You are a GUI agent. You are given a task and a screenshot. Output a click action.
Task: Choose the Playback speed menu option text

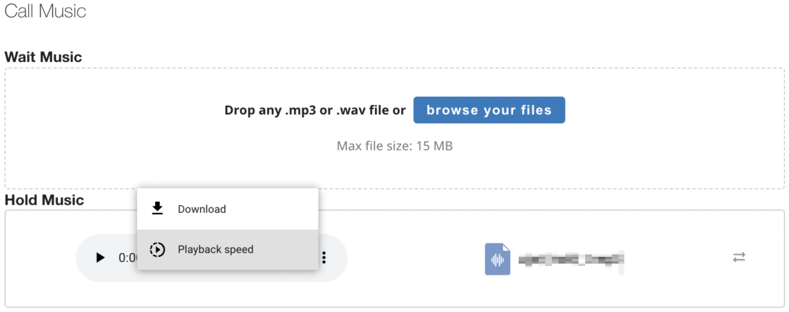point(215,249)
